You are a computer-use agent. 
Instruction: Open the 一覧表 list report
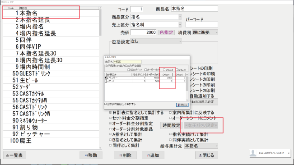pyautogui.click(x=14, y=155)
